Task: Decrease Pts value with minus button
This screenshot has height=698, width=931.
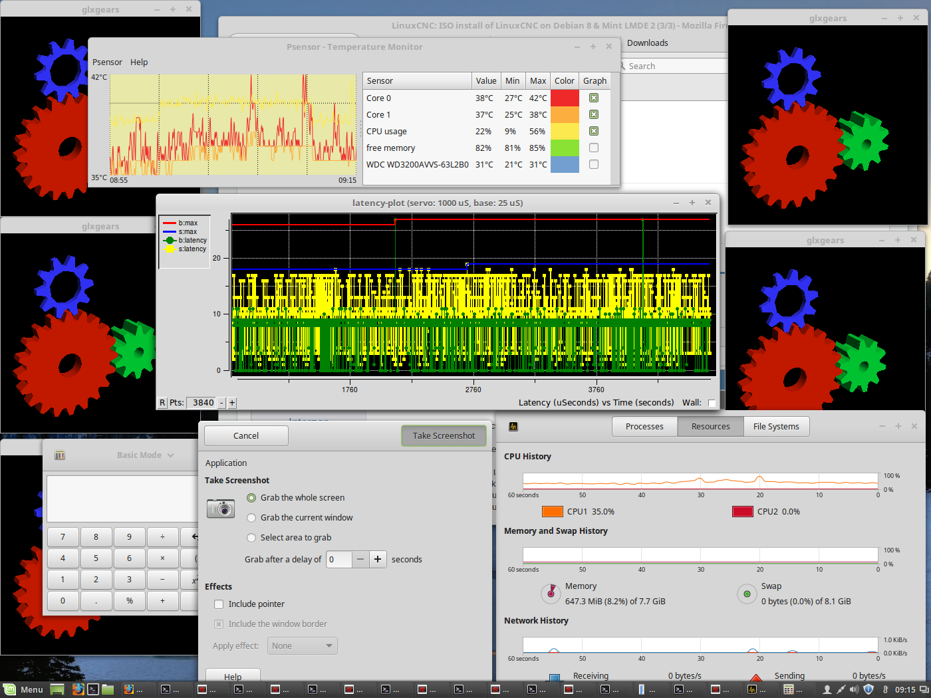Action: pos(221,403)
